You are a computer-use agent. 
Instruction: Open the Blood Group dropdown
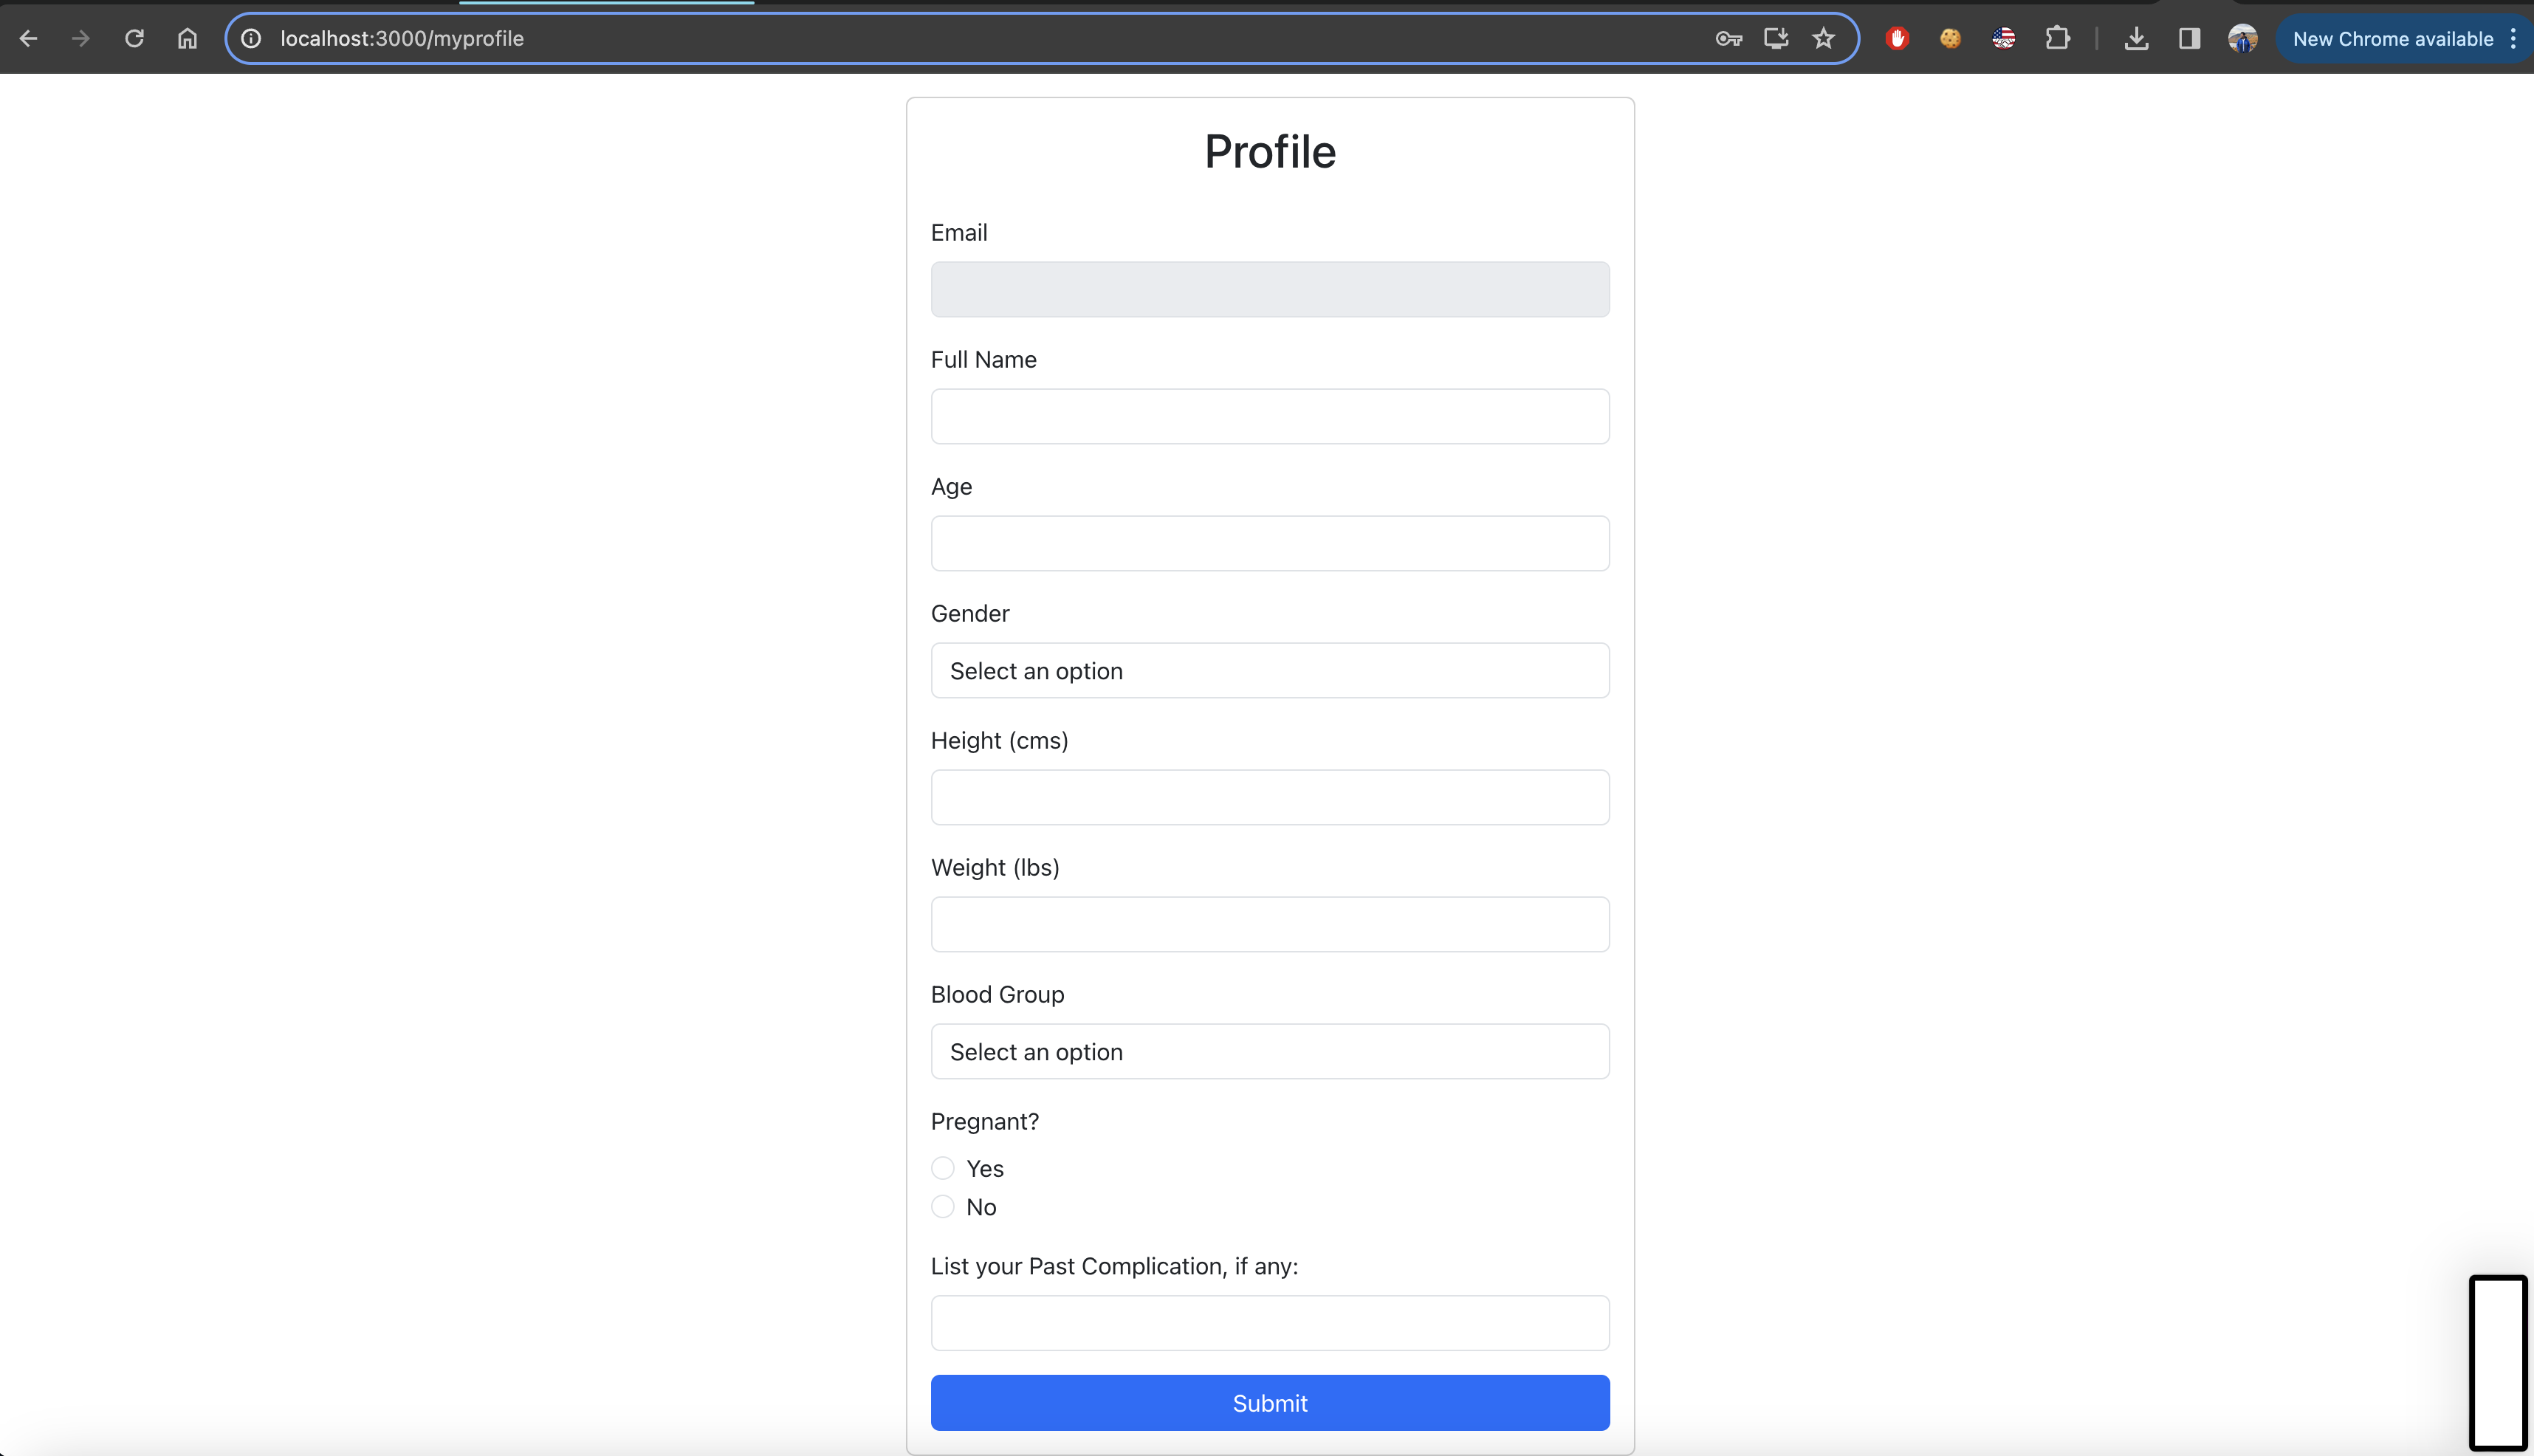point(1269,1052)
